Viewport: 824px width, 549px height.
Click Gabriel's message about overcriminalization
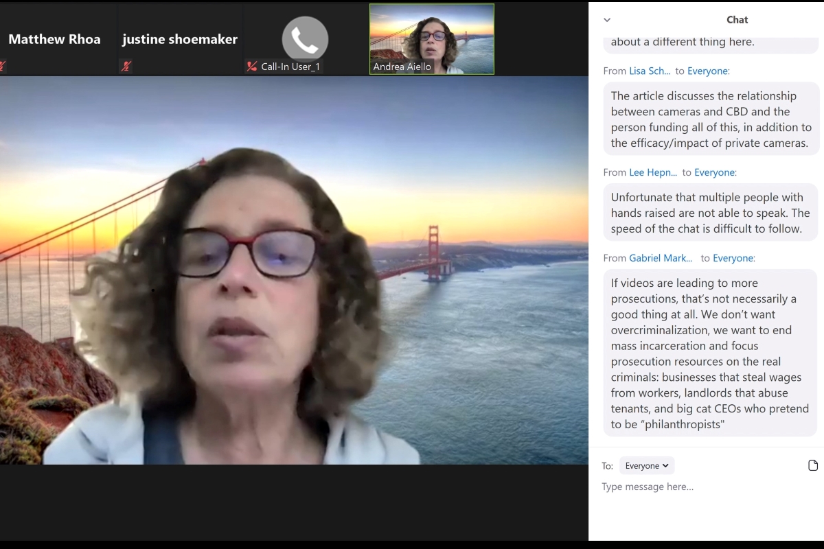711,353
